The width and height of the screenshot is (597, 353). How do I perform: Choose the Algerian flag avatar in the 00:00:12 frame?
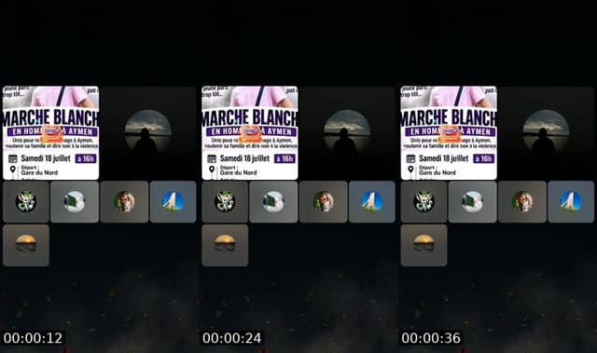[x=75, y=202]
